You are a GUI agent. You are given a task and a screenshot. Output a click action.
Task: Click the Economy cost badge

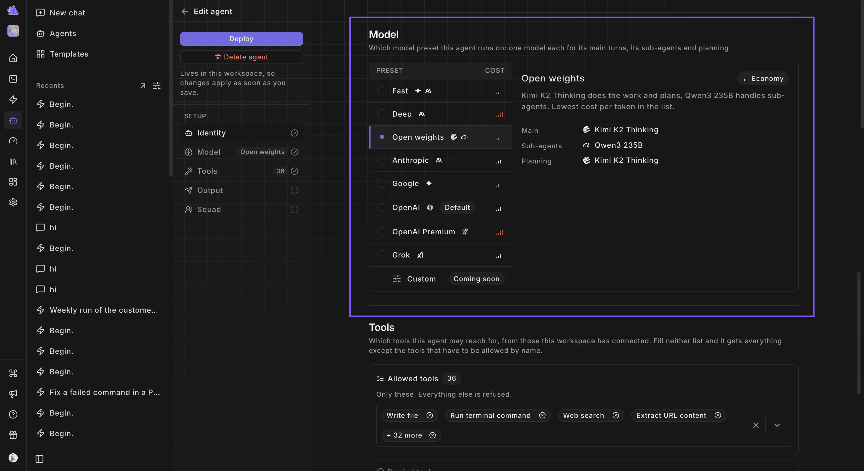pyautogui.click(x=763, y=78)
